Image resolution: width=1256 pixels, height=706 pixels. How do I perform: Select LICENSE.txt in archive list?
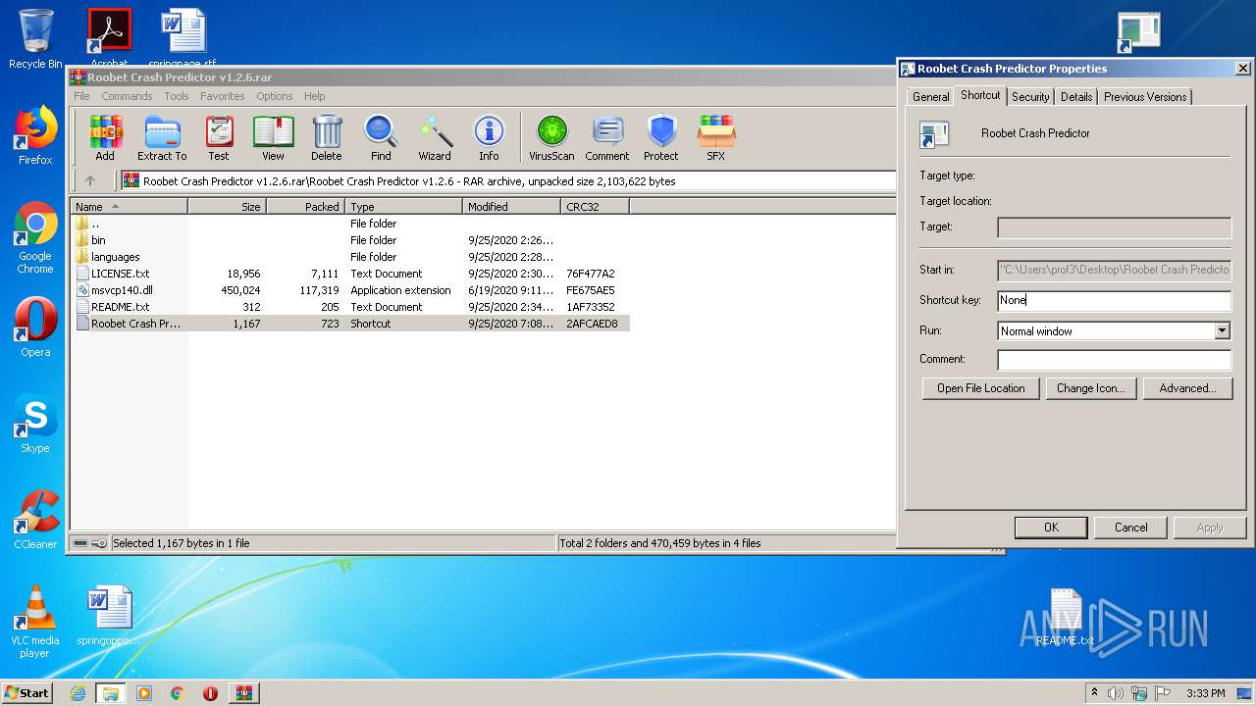[x=349, y=274]
